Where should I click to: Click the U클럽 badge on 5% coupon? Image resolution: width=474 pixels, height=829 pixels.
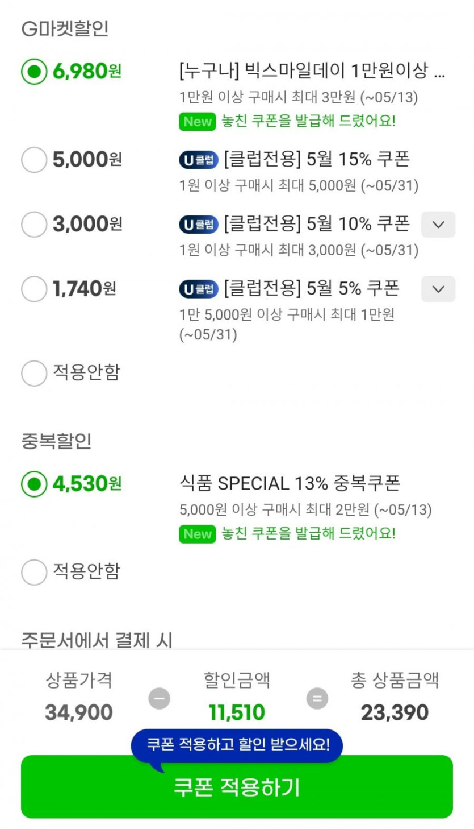(x=199, y=289)
